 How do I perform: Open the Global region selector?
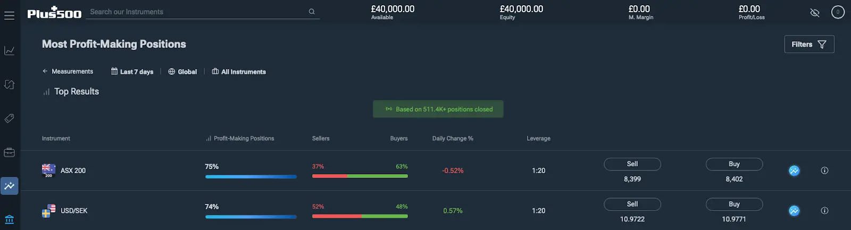[x=182, y=72]
